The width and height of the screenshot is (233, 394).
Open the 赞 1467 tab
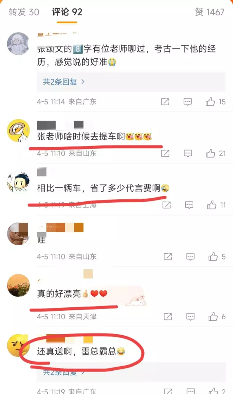(x=210, y=12)
